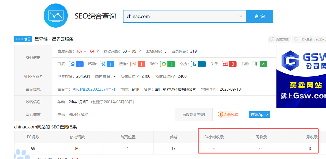Viewport: 326px width, 159px height.
Task: Click the 网站速度 row label
Action: [33, 115]
